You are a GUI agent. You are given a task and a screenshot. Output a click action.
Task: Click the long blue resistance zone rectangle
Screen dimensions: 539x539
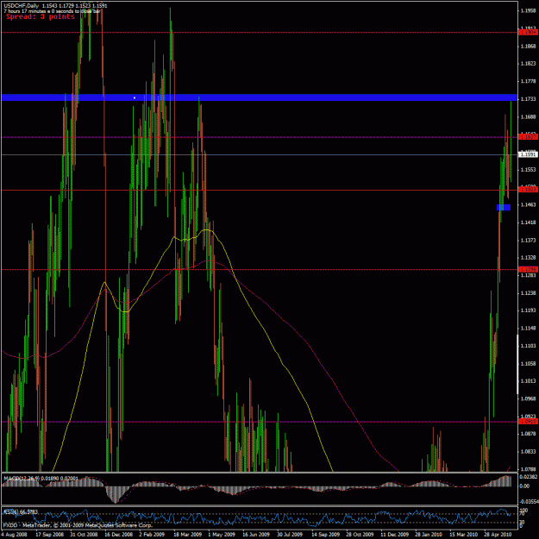click(x=260, y=97)
